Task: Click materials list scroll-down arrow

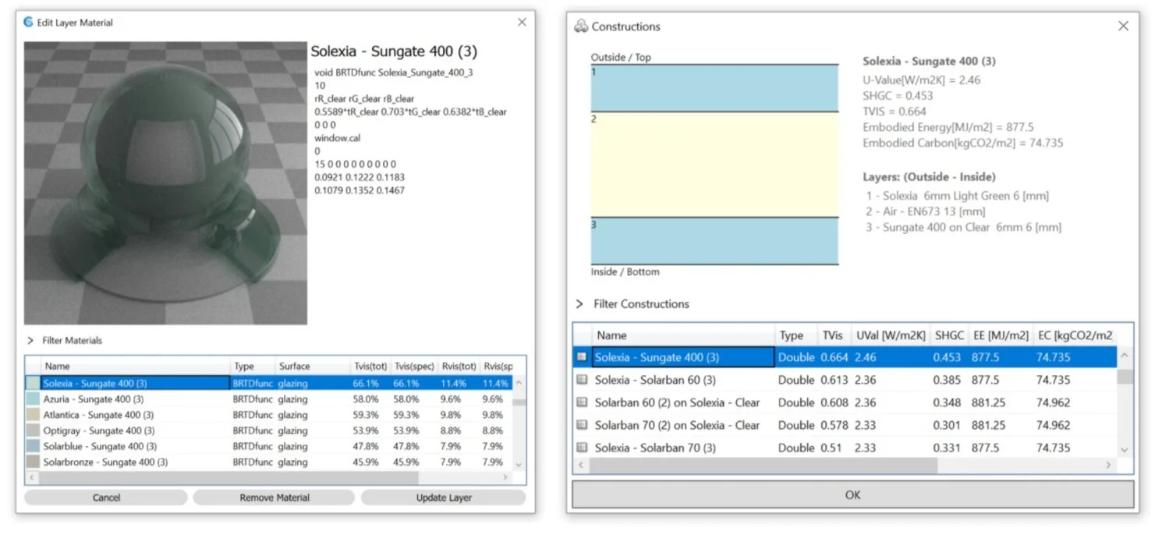Action: [x=520, y=464]
